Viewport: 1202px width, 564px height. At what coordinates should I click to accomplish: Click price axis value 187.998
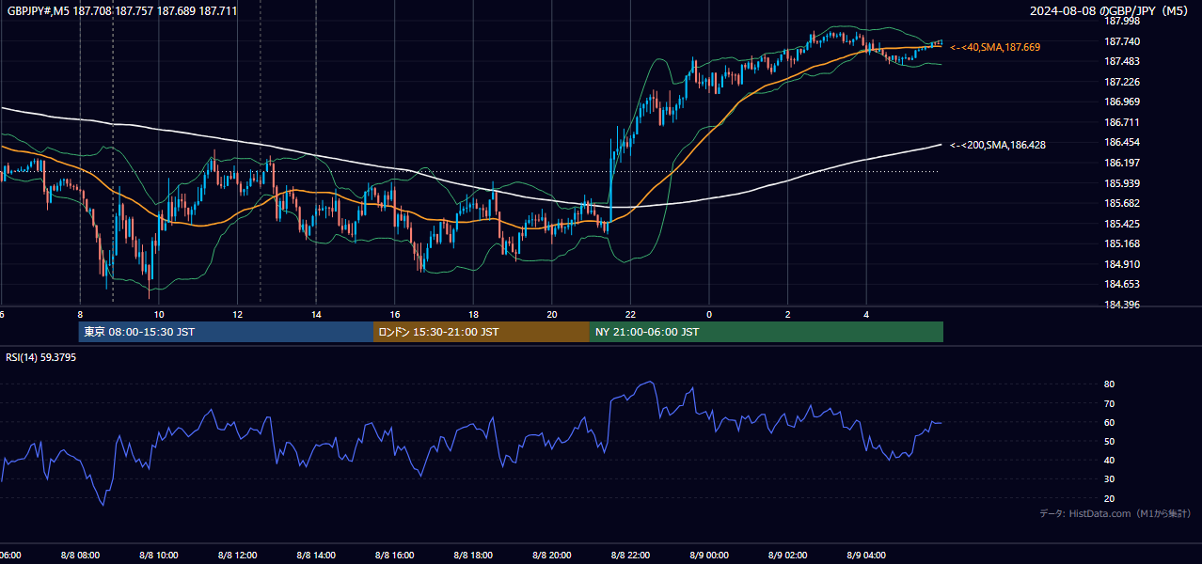point(1122,21)
